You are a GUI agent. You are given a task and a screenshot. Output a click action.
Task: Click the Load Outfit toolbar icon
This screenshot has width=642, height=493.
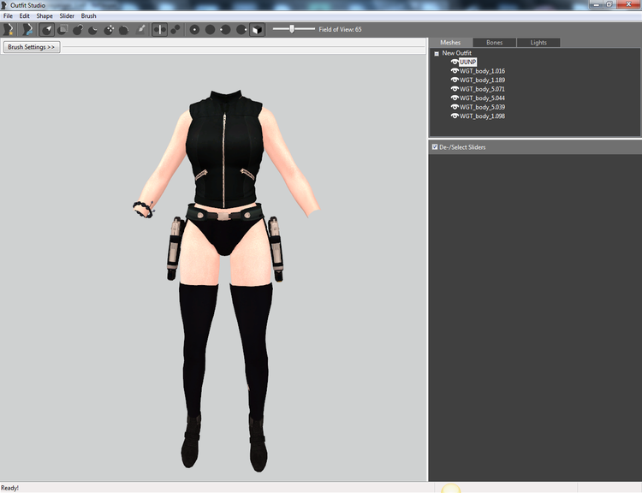(x=27, y=29)
